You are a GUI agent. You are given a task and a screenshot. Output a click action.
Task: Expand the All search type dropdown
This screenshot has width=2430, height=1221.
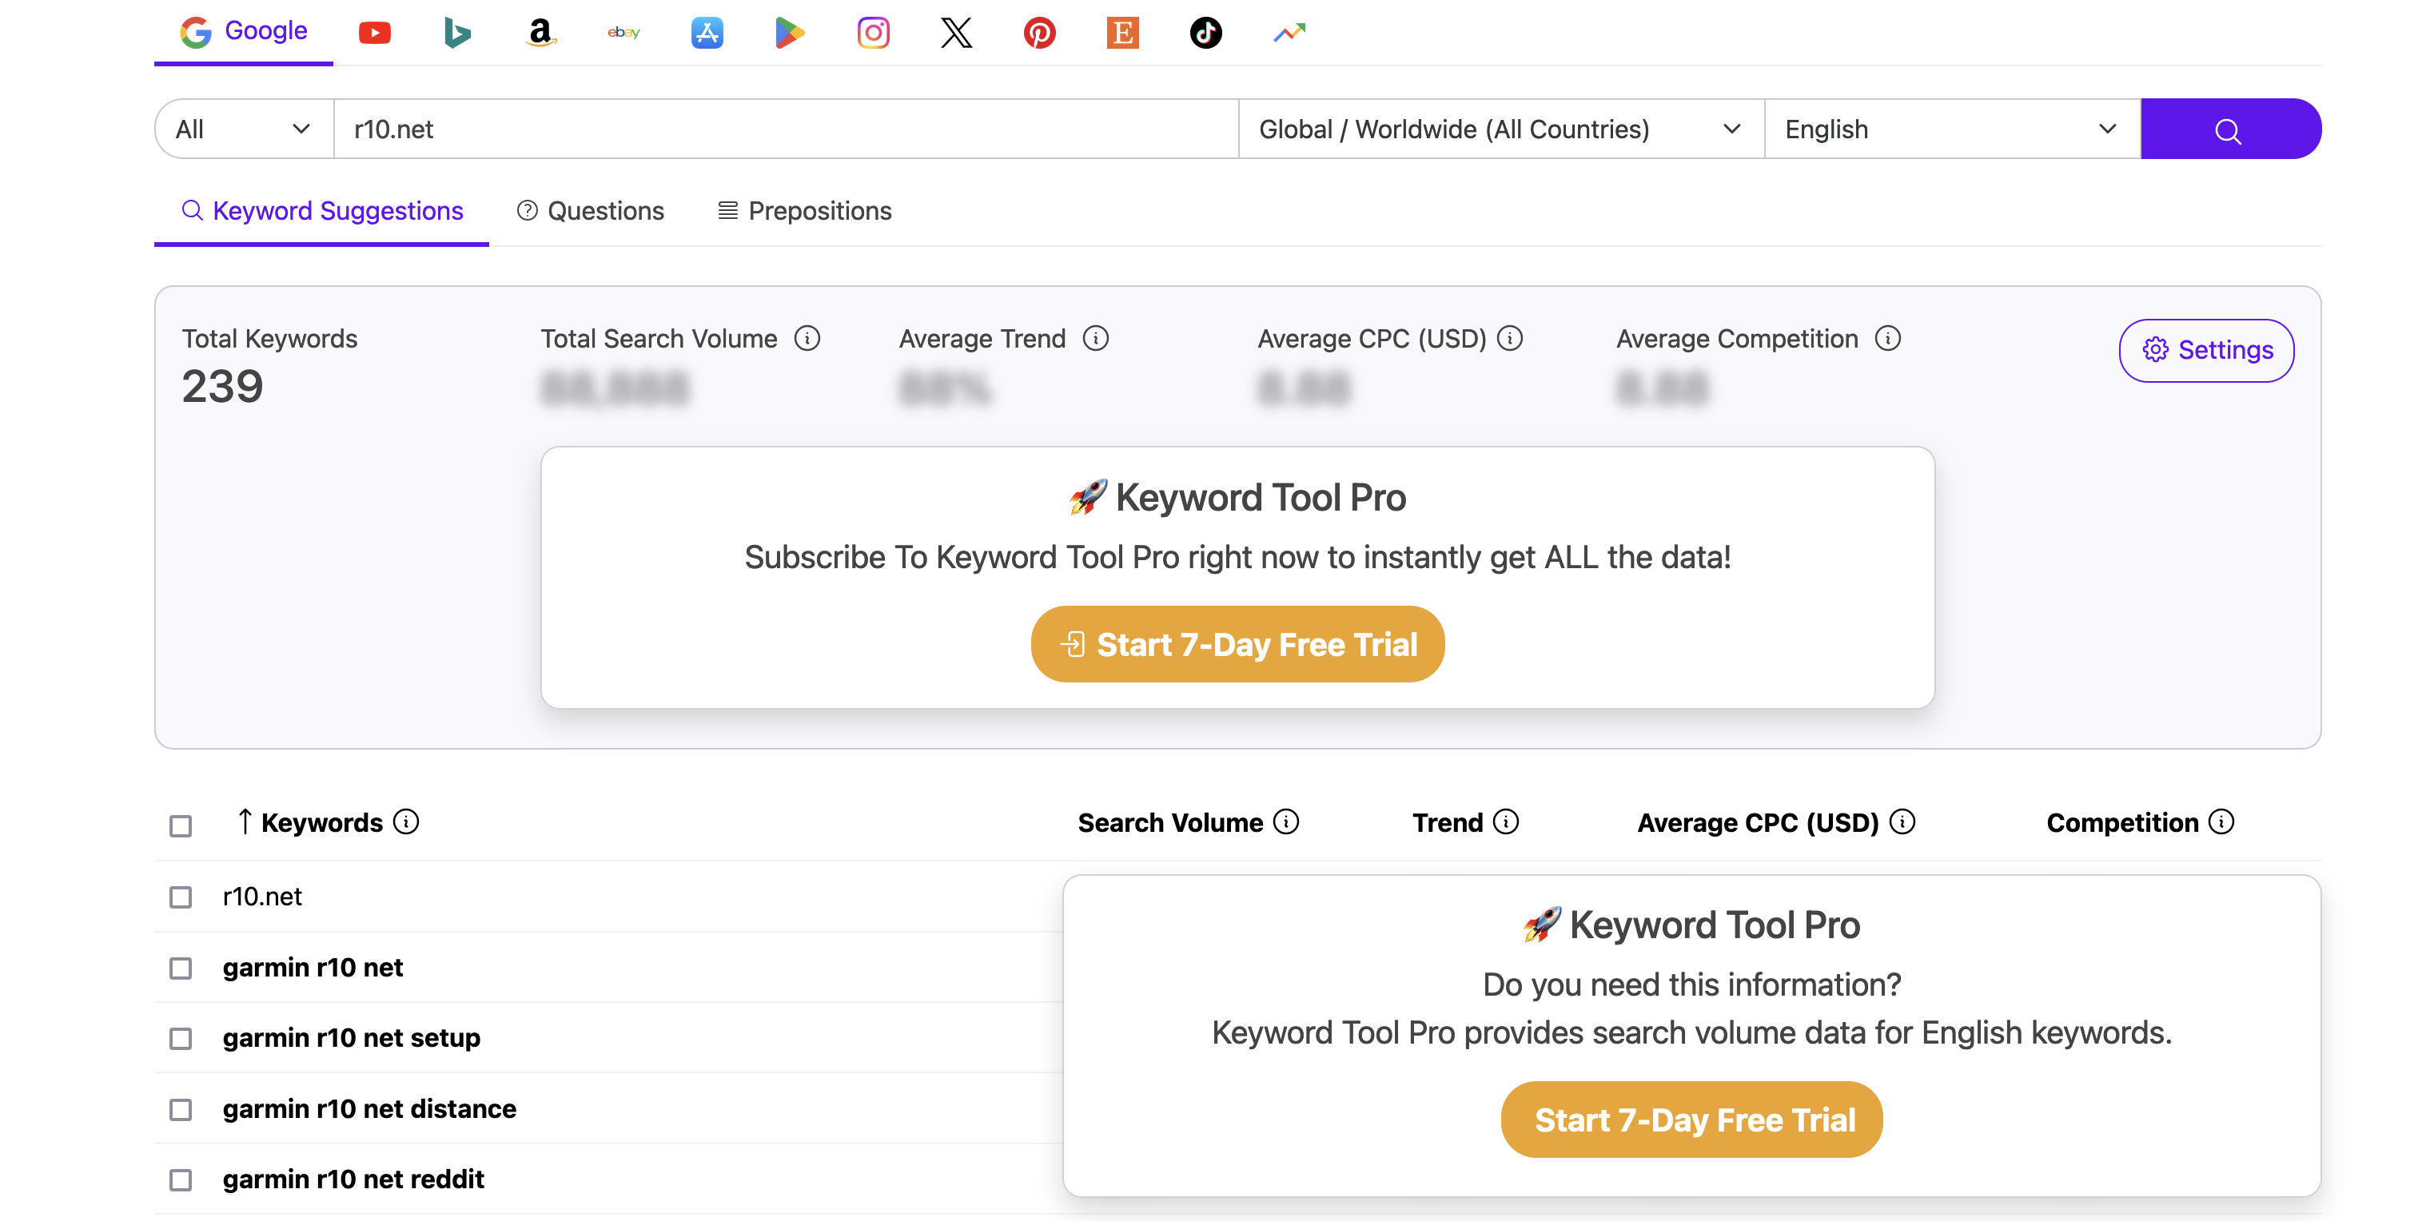(243, 129)
